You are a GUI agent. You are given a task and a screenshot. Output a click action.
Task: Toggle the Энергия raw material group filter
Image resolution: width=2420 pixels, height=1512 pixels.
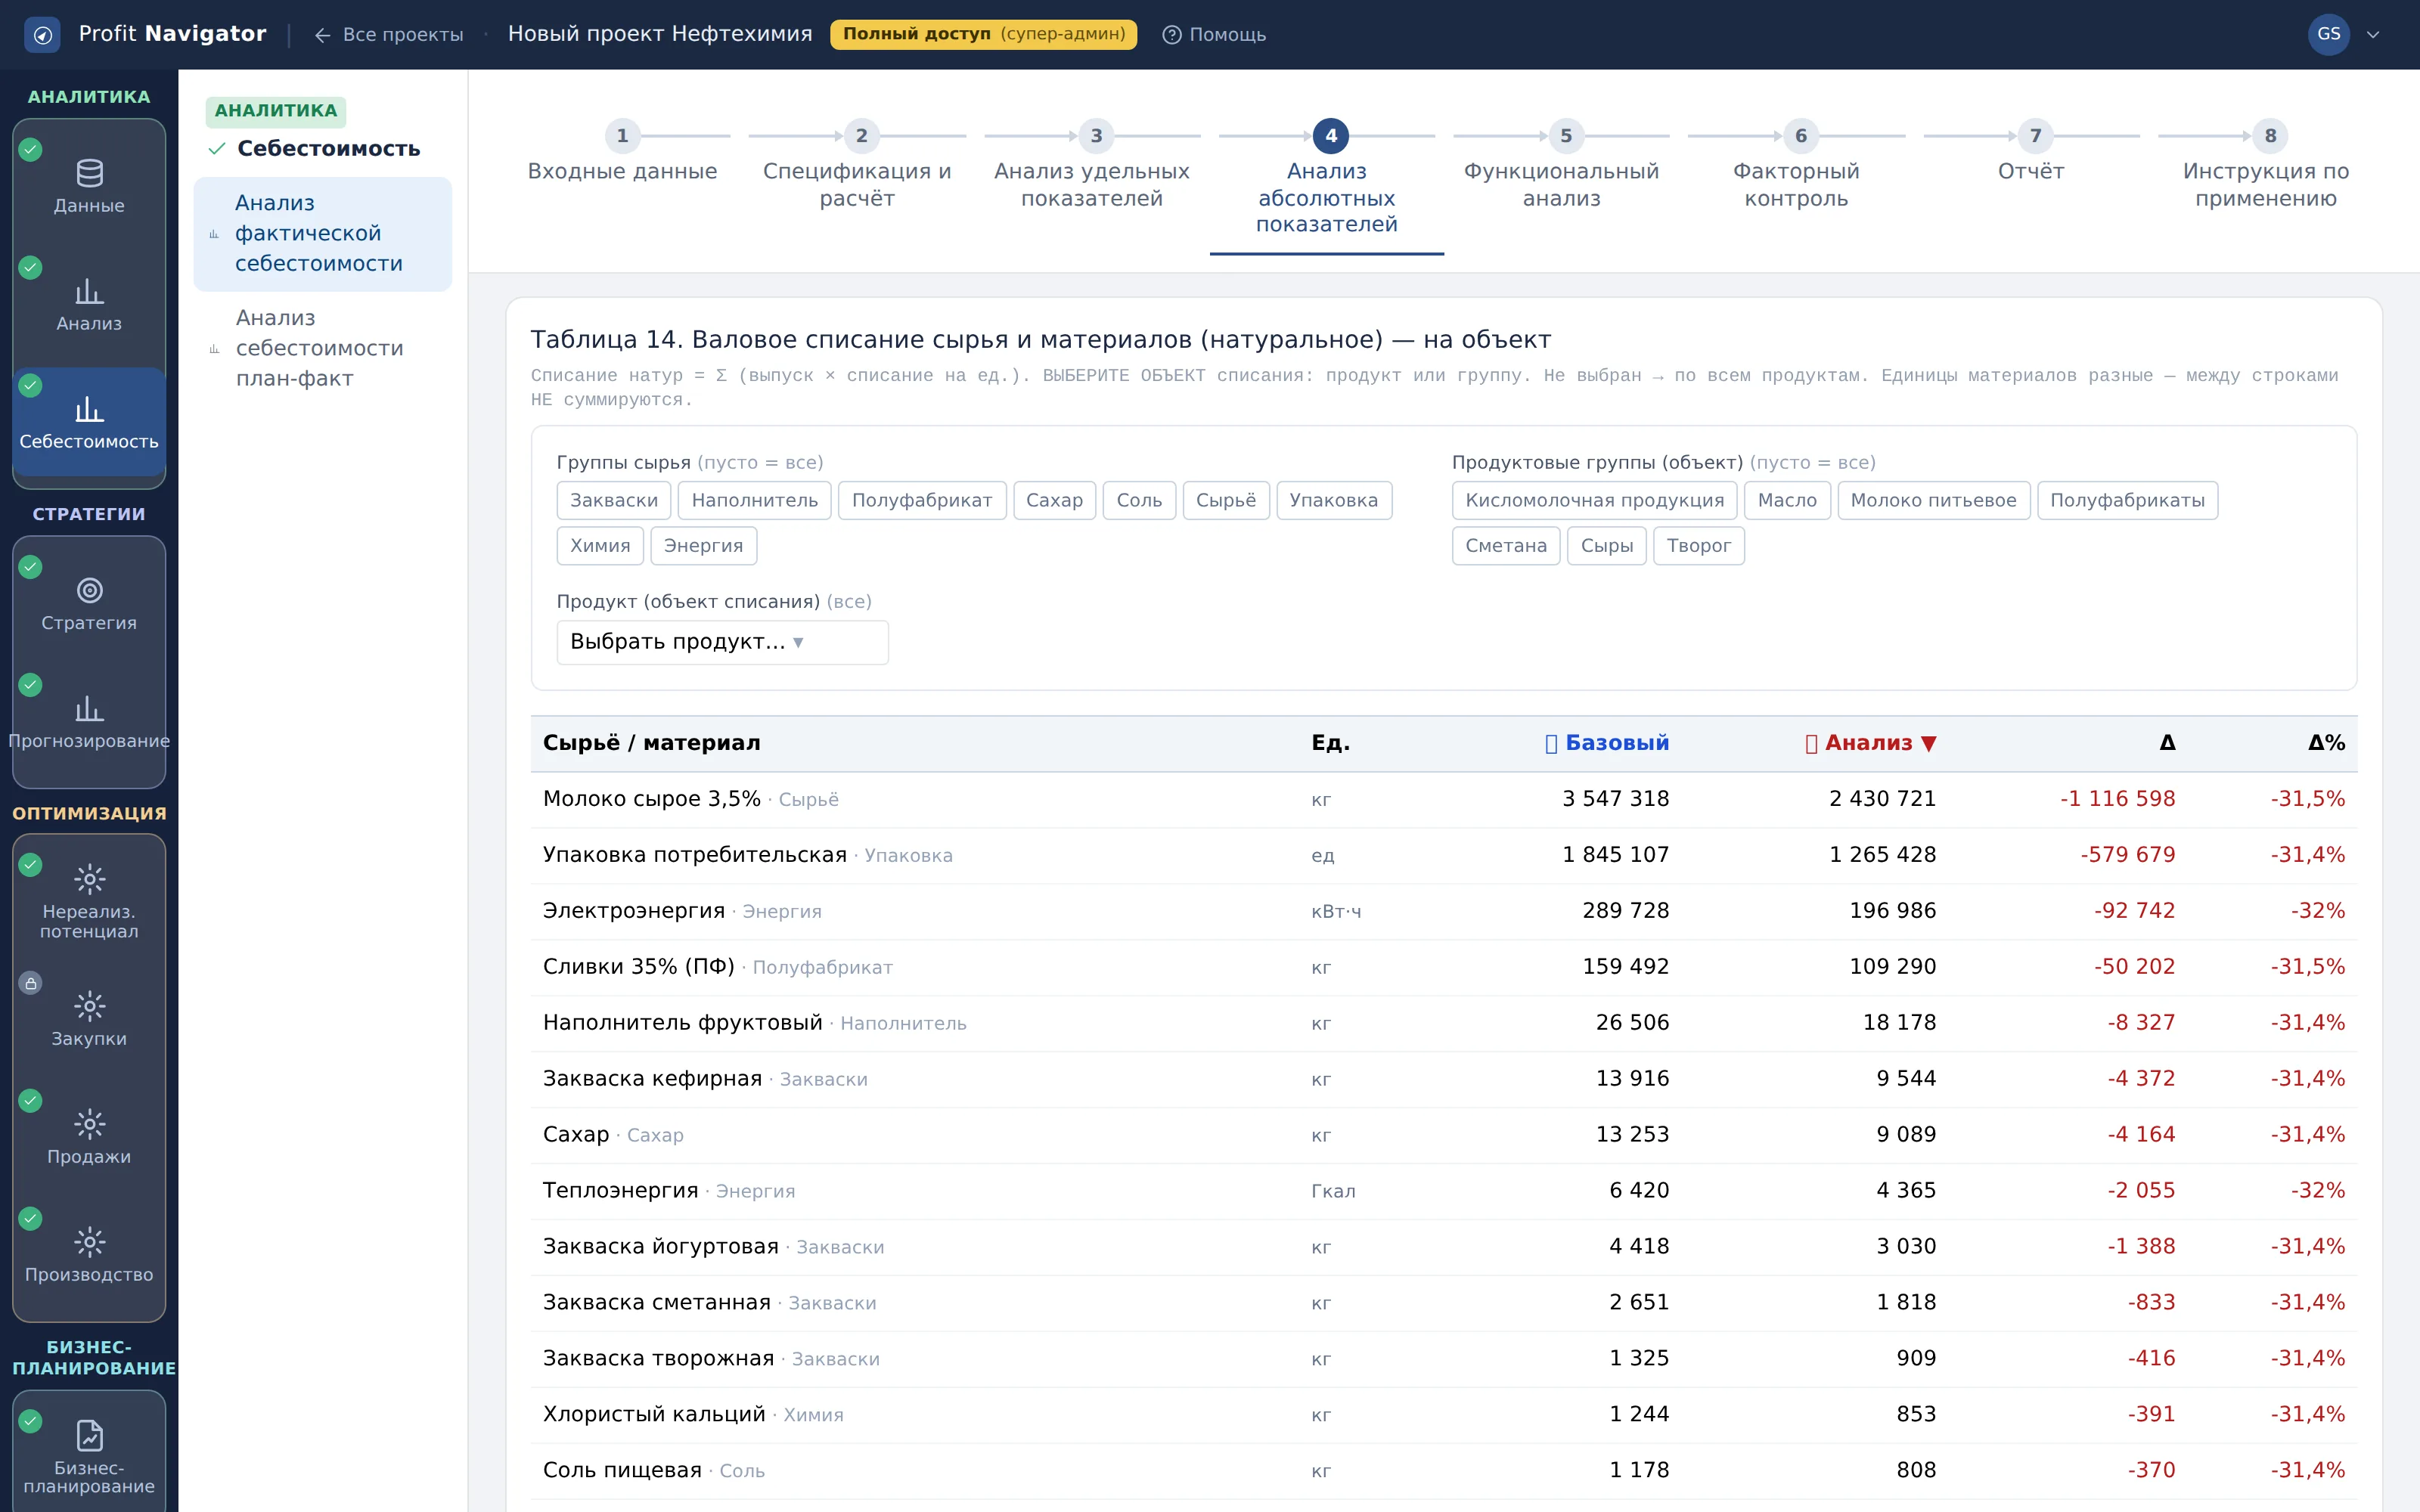point(703,545)
